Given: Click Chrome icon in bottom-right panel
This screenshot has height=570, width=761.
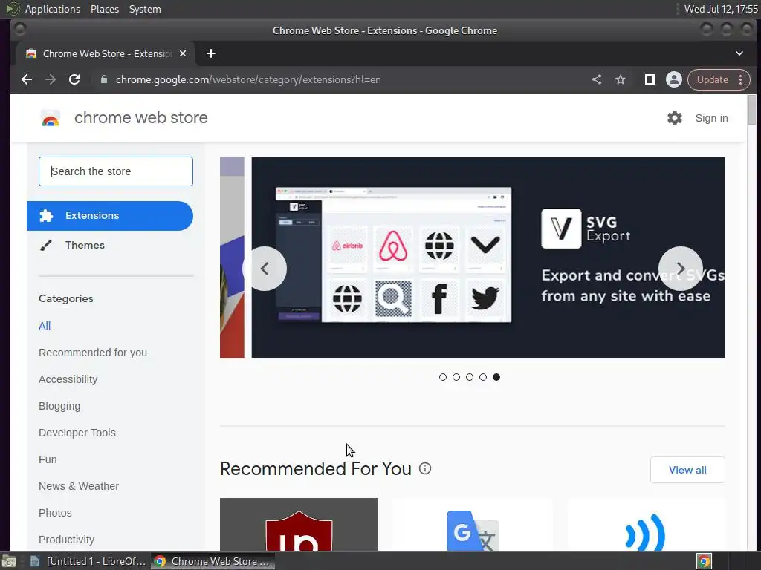Looking at the screenshot, I should coord(704,561).
